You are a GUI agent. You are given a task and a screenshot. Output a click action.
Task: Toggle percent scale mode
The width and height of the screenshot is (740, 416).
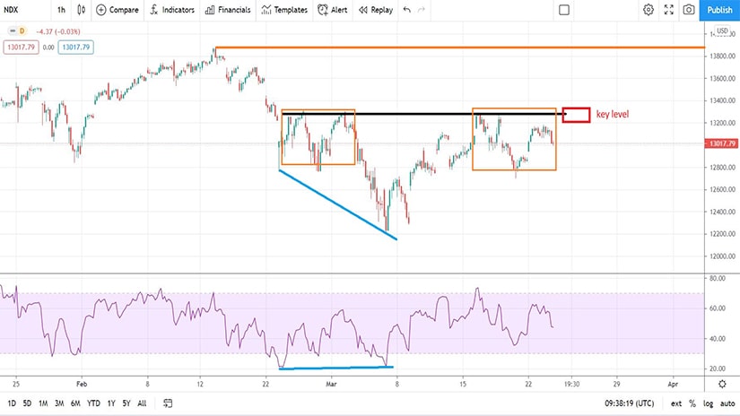tap(692, 403)
